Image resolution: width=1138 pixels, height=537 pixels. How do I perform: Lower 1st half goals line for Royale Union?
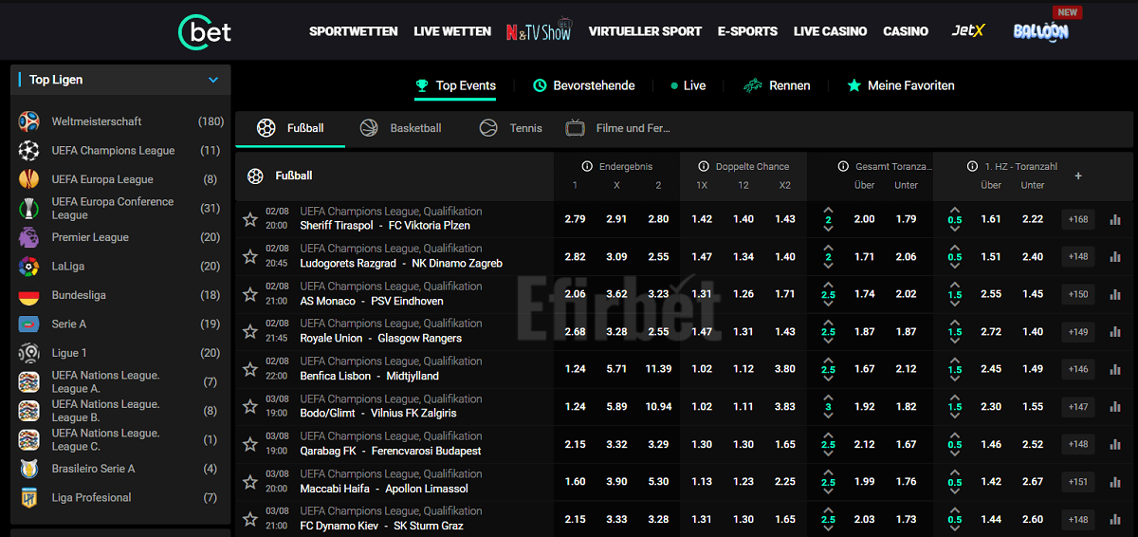coord(955,342)
